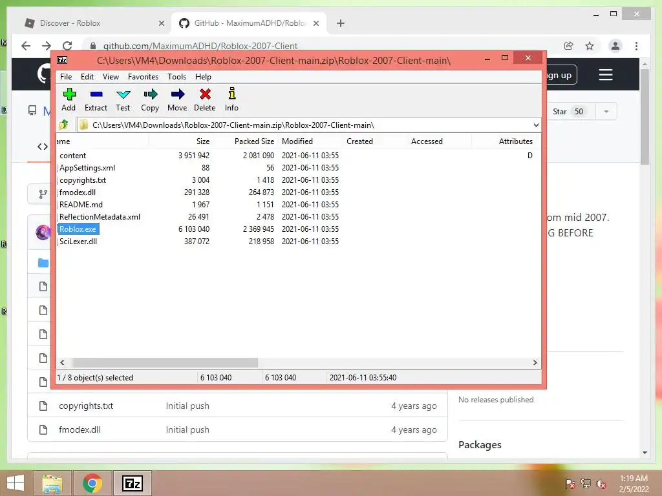This screenshot has width=662, height=496.
Task: Select the content folder row
Action: (x=72, y=156)
